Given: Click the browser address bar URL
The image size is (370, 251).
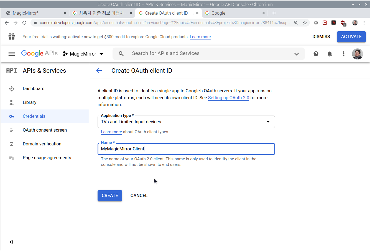Looking at the screenshot, I should (x=165, y=23).
